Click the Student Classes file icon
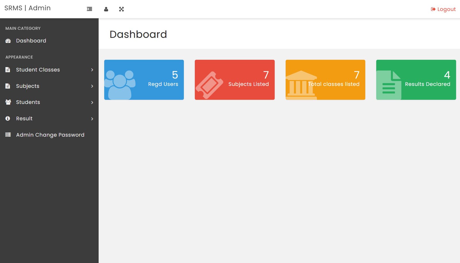460x263 pixels. pos(8,70)
